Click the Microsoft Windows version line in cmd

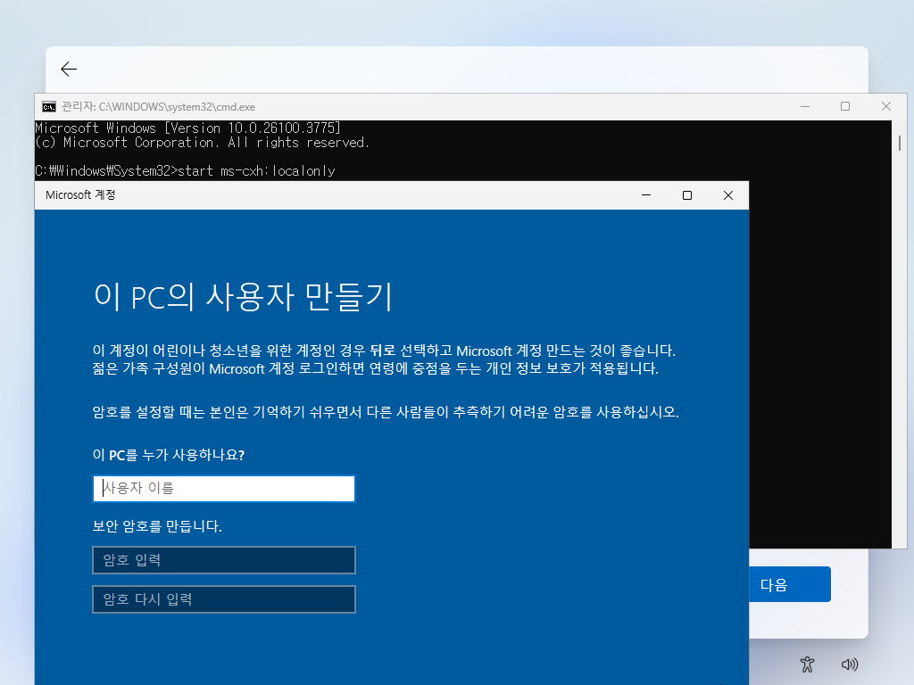pos(187,128)
